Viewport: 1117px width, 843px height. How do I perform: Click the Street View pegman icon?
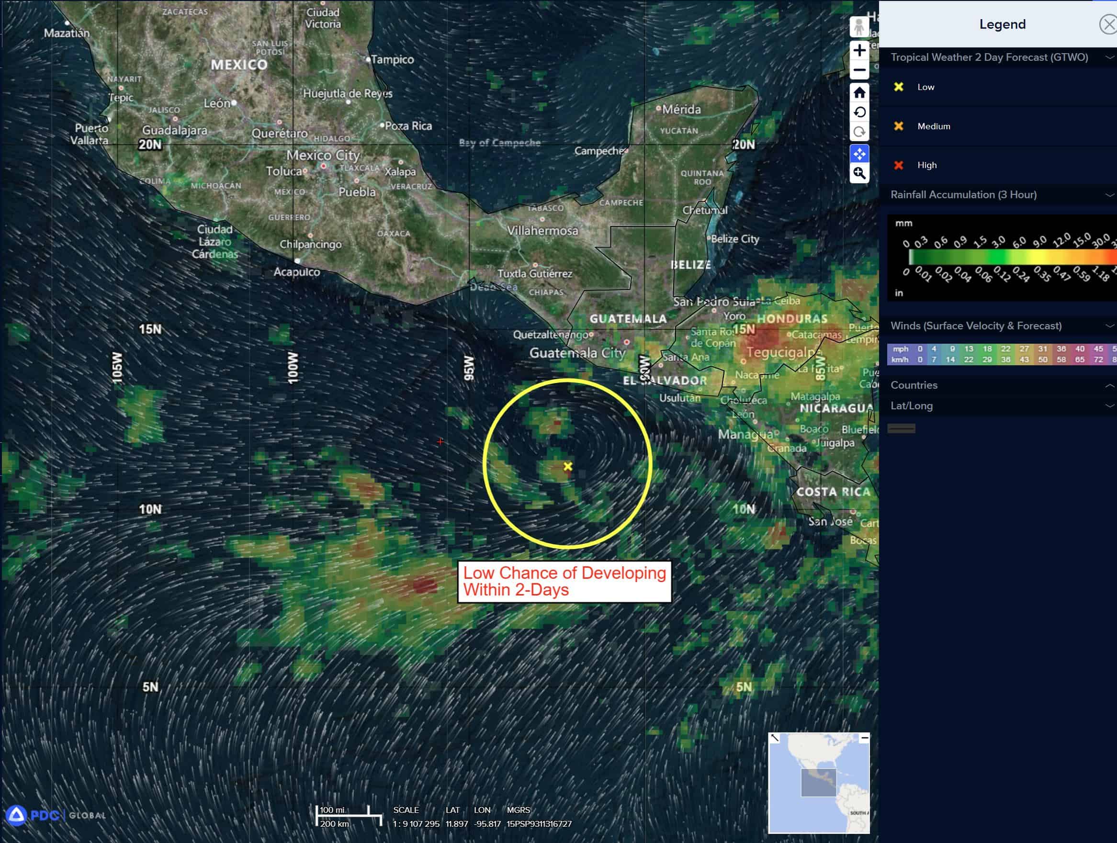tap(859, 27)
